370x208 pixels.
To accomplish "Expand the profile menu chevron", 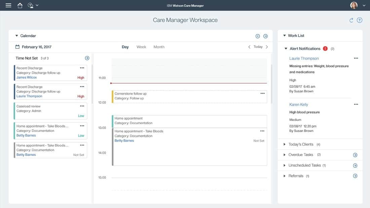I will pyautogui.click(x=364, y=5).
